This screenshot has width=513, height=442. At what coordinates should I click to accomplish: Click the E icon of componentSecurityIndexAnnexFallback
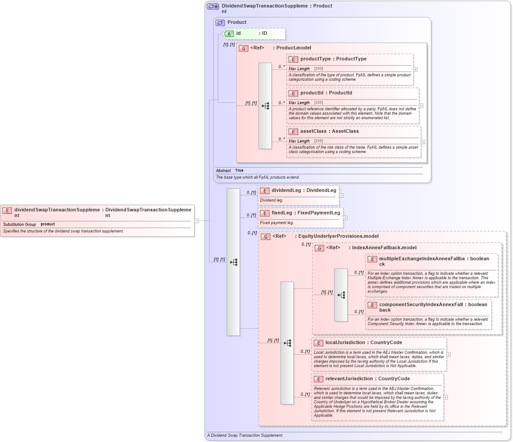tap(372, 305)
